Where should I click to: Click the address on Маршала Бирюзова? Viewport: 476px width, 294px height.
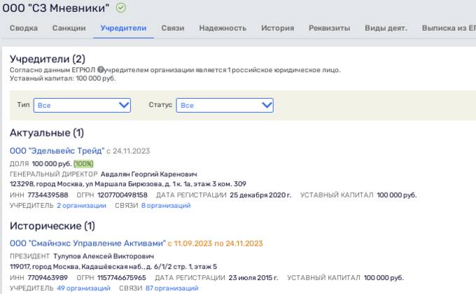[x=128, y=183]
